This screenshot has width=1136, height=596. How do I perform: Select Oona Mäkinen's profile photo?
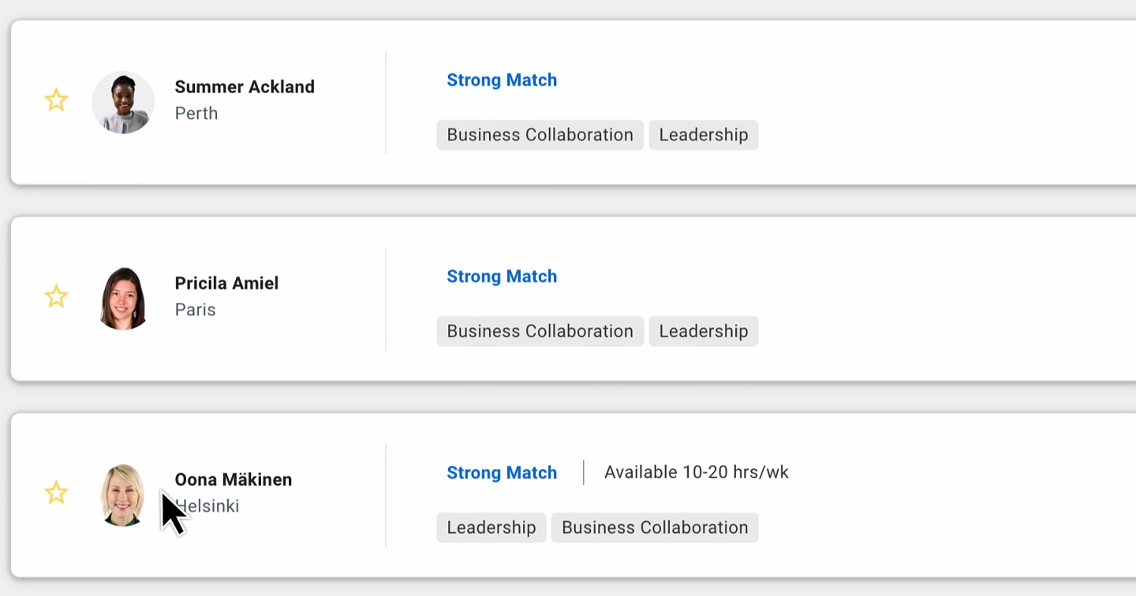(x=123, y=495)
